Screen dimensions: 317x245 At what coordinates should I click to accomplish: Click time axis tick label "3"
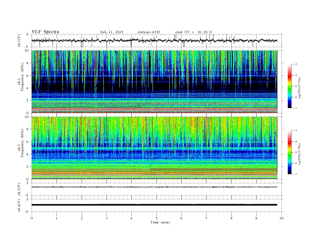pos(106,218)
